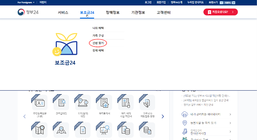Open the 국세증명 발급서비스 일시 중단 notice
The image size is (257, 140).
(206, 100)
